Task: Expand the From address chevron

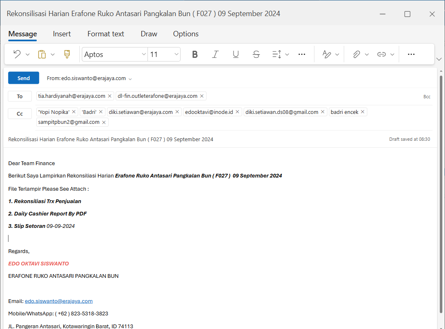Action: (x=130, y=78)
